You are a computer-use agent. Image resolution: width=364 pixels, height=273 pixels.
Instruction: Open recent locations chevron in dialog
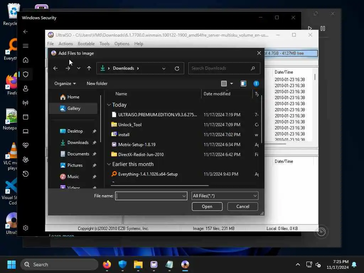(x=79, y=68)
